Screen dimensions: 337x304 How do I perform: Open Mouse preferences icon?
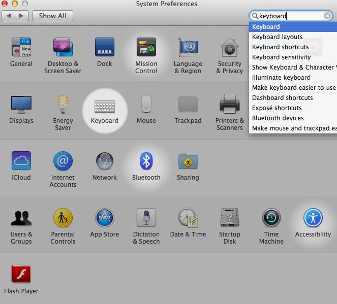[146, 104]
